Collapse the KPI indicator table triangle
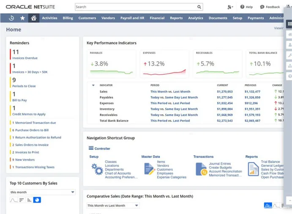The image size is (292, 214). click(93, 86)
